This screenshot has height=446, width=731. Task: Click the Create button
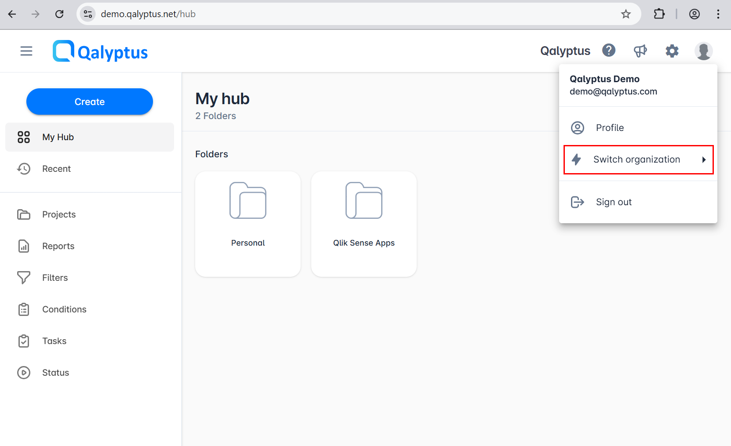pyautogui.click(x=89, y=102)
